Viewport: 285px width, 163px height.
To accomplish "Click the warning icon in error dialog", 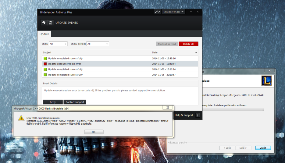I will pyautogui.click(x=21, y=118).
